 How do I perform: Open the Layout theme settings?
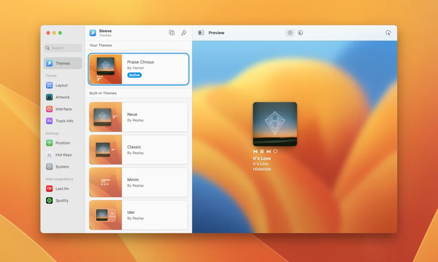pyautogui.click(x=62, y=85)
